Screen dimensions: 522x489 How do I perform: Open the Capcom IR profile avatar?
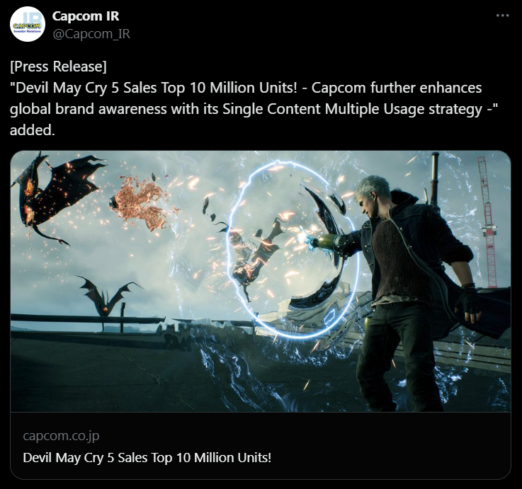(28, 24)
